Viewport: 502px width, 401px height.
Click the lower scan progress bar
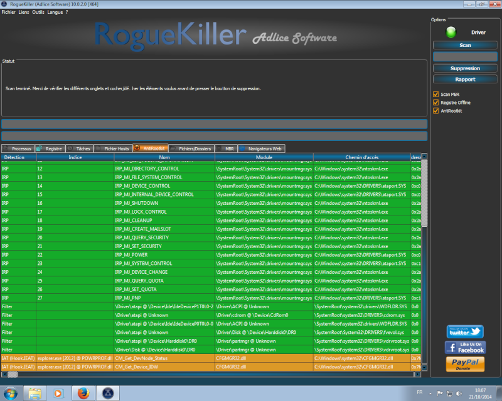point(214,136)
